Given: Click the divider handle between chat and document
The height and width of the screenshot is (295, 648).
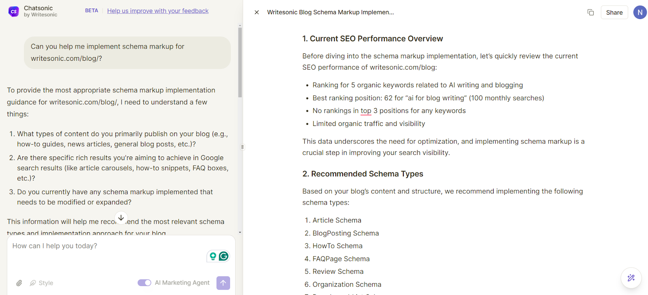Looking at the screenshot, I should 243,147.
